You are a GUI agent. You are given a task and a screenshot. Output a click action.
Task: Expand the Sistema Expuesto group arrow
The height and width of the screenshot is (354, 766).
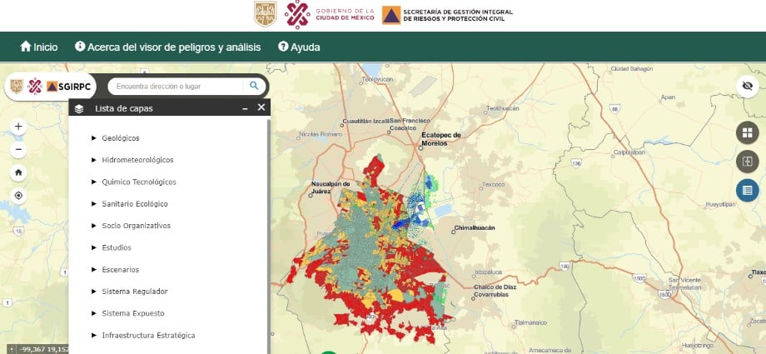[x=94, y=313]
